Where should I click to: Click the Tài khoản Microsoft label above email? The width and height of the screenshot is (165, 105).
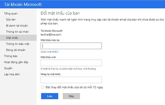click(x=52, y=31)
